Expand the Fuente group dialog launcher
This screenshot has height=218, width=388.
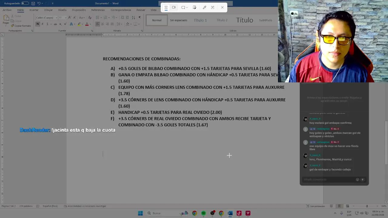(92, 31)
